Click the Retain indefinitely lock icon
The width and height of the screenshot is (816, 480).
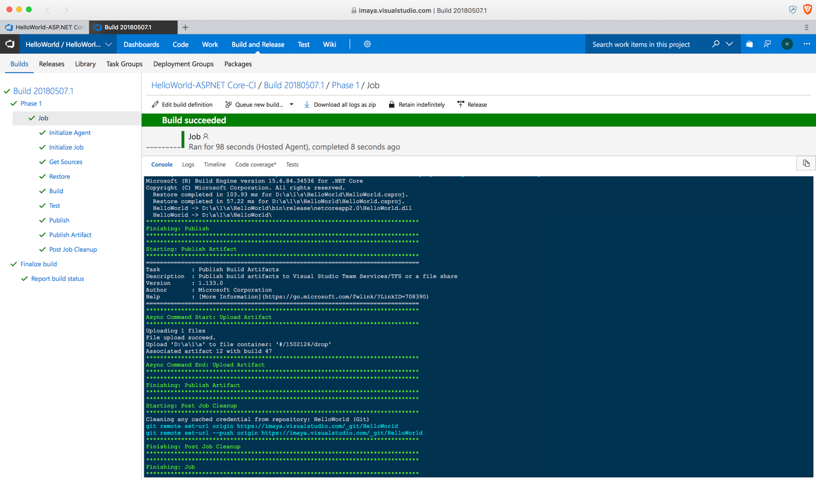pyautogui.click(x=391, y=104)
